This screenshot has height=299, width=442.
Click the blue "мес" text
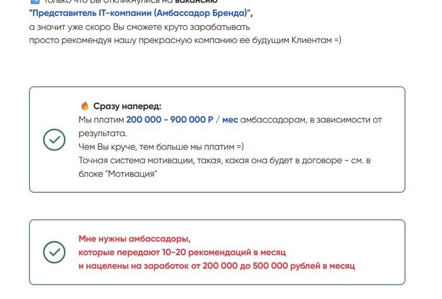pyautogui.click(x=230, y=119)
